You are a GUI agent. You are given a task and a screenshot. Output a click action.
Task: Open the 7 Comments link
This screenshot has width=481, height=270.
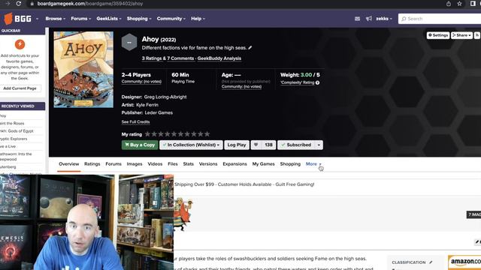point(180,58)
